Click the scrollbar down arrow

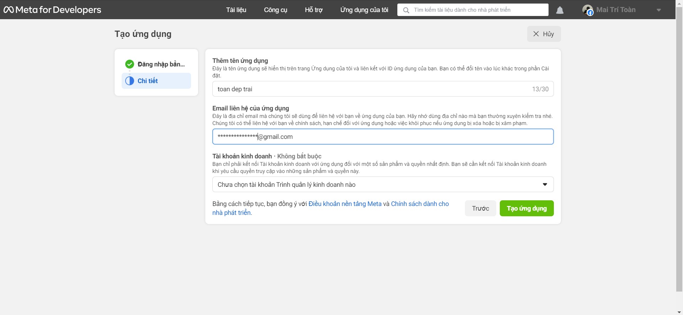click(x=679, y=312)
